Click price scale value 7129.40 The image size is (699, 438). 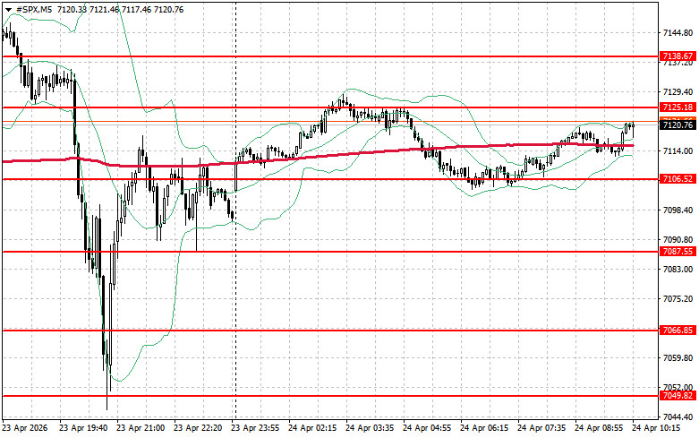(x=678, y=92)
